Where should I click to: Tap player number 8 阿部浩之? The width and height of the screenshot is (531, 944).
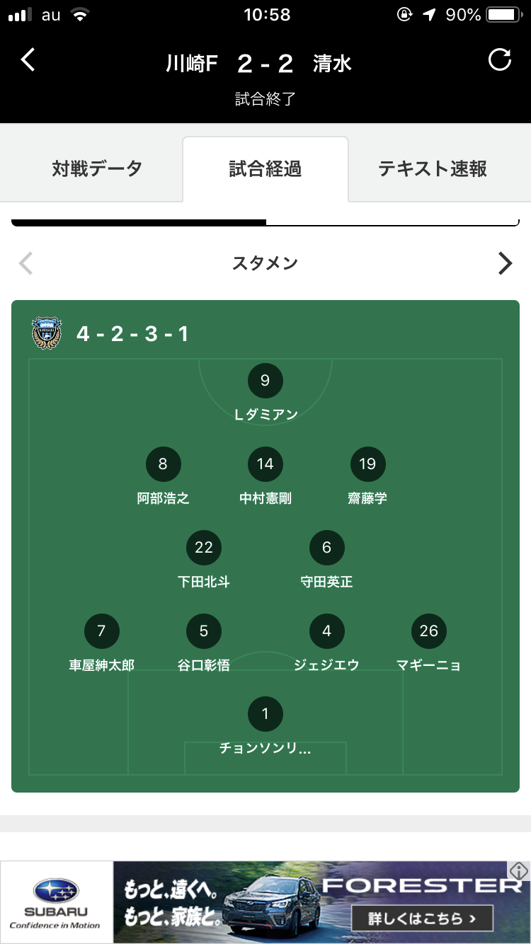click(x=163, y=464)
